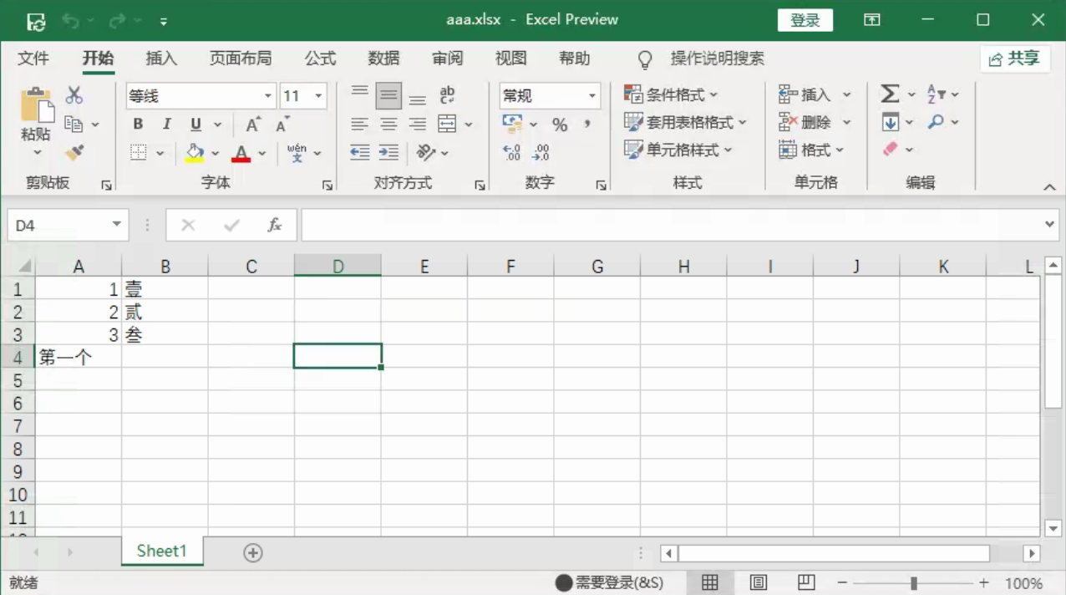Click the 登录 sign-in button
The image size is (1066, 595).
click(805, 20)
